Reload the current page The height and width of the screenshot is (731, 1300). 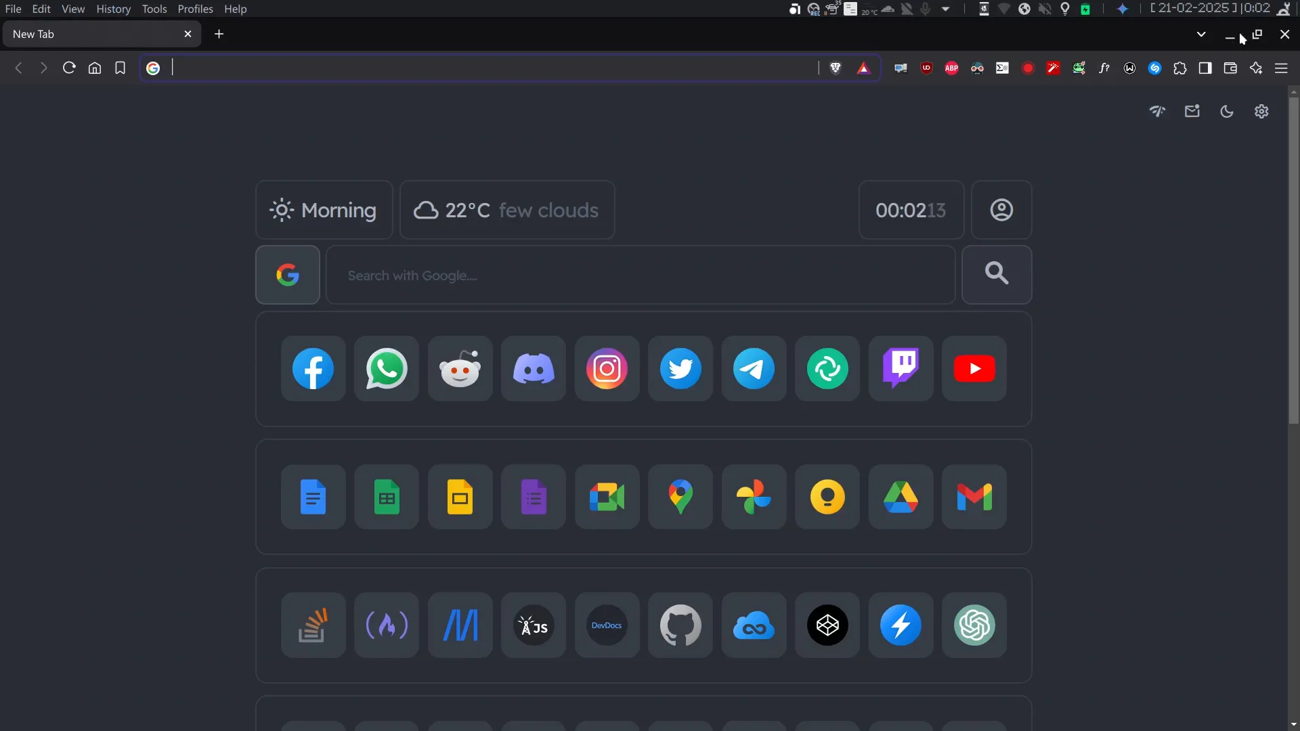tap(69, 68)
